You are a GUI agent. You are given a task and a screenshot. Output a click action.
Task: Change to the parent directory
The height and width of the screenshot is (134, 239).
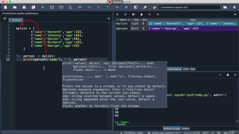click(234, 7)
